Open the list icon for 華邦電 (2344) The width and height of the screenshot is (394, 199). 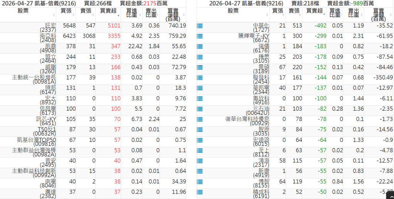coord(200,88)
